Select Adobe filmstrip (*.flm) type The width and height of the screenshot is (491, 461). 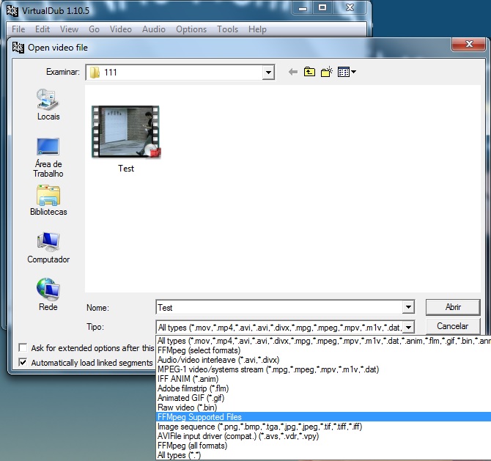[x=323, y=388]
